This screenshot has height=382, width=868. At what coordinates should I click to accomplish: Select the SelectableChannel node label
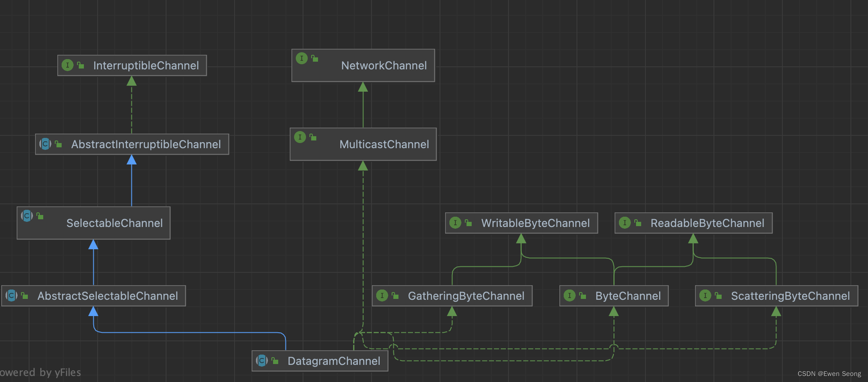[x=114, y=223]
